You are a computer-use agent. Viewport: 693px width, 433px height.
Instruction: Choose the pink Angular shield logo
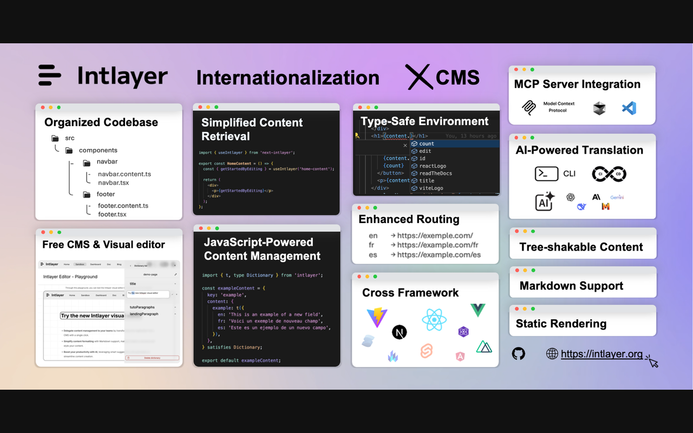(460, 356)
